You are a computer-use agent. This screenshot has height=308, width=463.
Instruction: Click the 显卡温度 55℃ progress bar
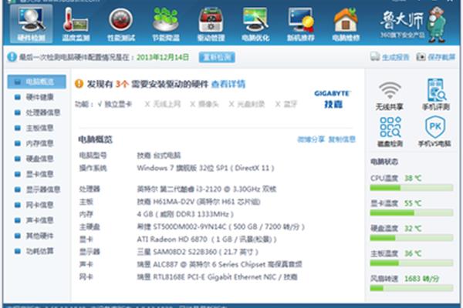click(x=411, y=213)
